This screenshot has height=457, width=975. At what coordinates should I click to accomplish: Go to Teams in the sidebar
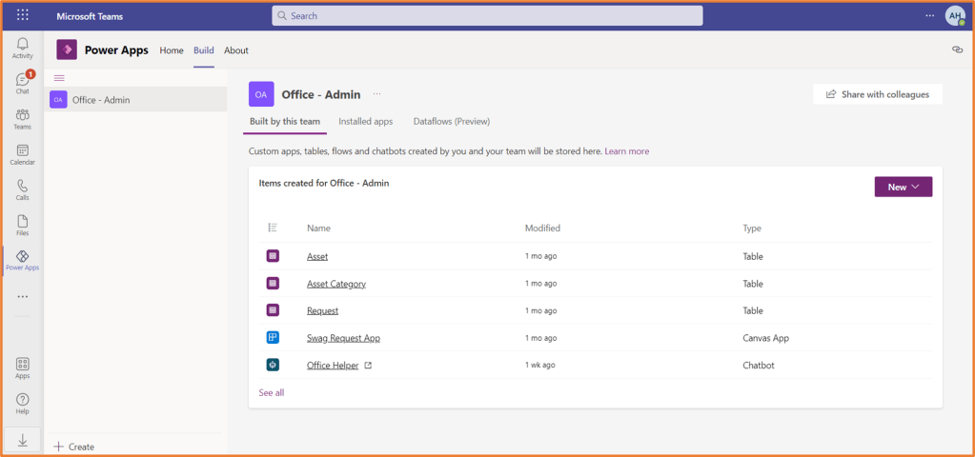coord(22,119)
